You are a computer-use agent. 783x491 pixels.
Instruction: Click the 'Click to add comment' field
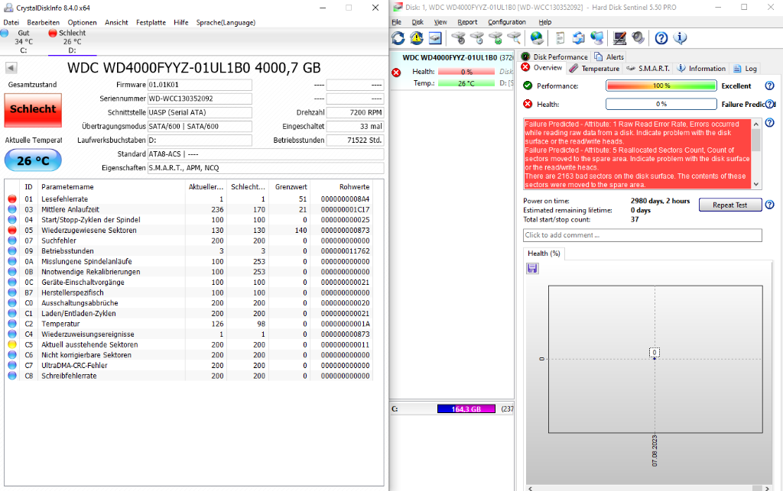[642, 235]
